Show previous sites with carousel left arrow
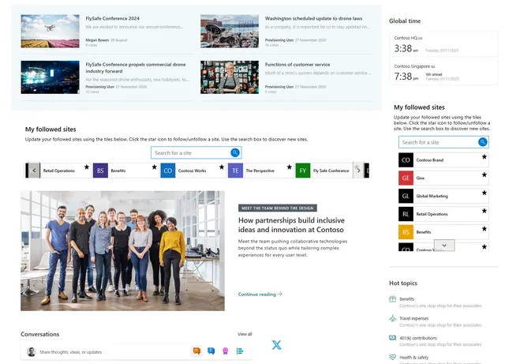Viewport: 505px width, 364px height. point(34,171)
